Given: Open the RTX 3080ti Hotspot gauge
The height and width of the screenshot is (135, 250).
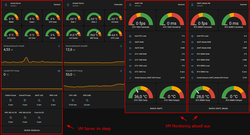Looking at the screenshot, I should click(234, 93).
